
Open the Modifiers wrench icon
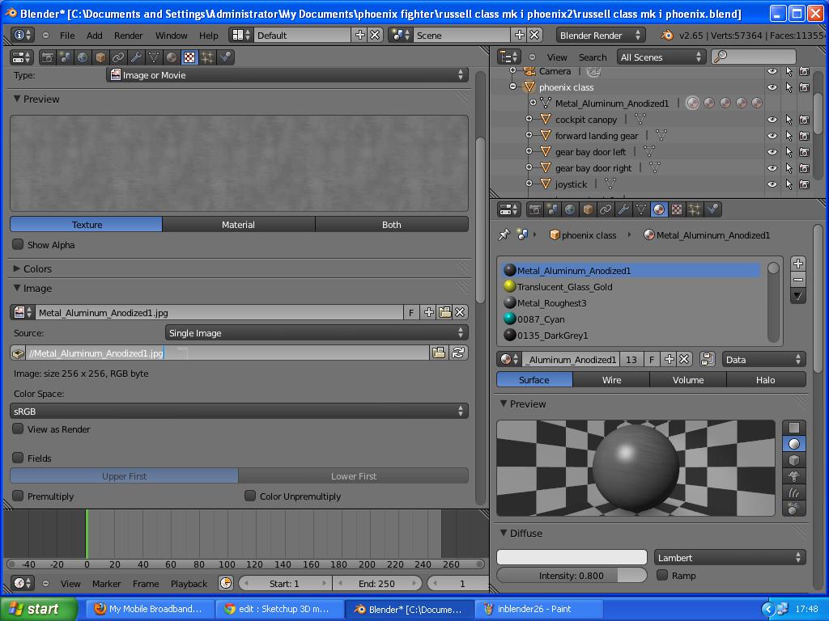623,209
